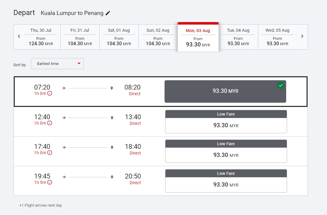Open info icon for 17:40 flight duration
This screenshot has height=215, width=327.
(50, 153)
